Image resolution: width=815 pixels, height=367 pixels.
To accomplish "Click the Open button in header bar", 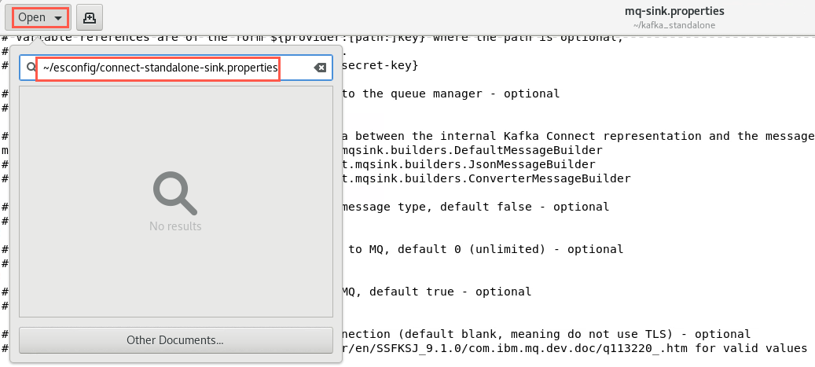I will 38,17.
